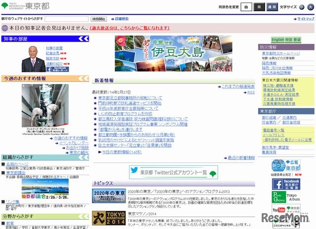Image resolution: width=316 pixels, height=229 pixels.
Task: Collapse the 組織からさがす section arrows
Action: (x=83, y=157)
